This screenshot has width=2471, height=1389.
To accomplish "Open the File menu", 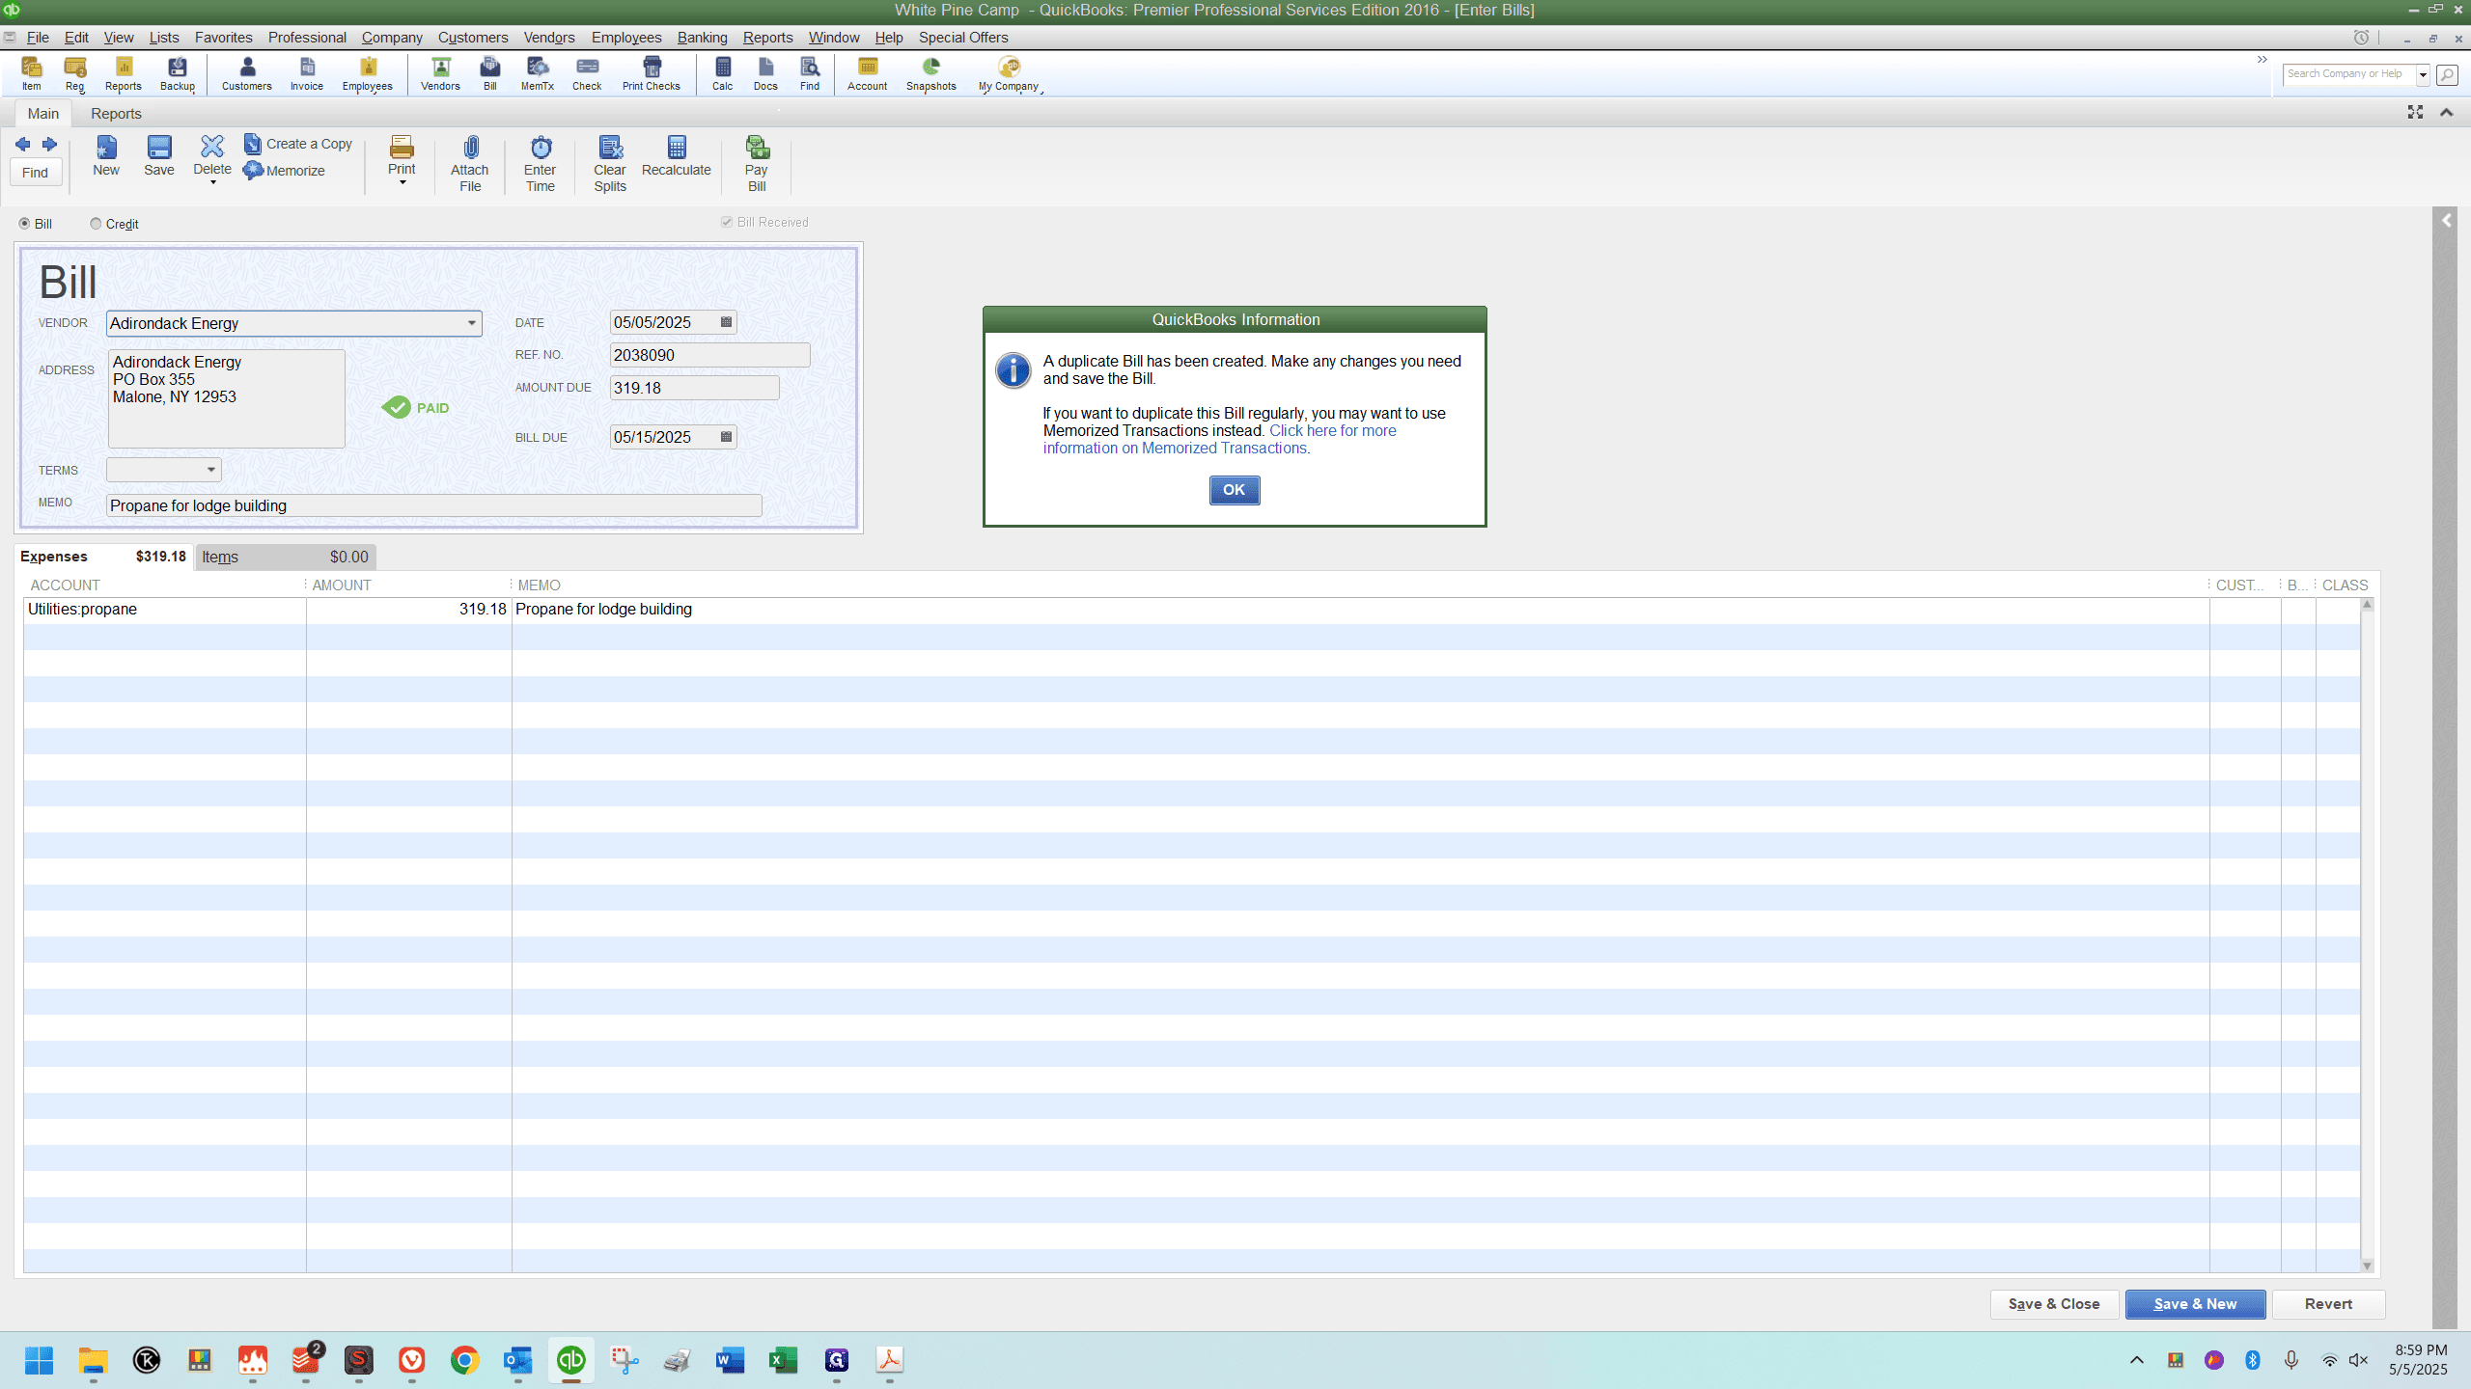I will (38, 38).
